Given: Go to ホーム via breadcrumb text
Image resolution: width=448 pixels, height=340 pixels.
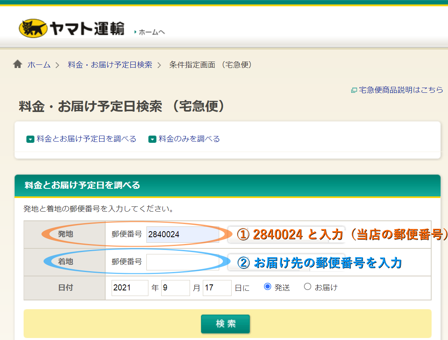Looking at the screenshot, I should (39, 65).
